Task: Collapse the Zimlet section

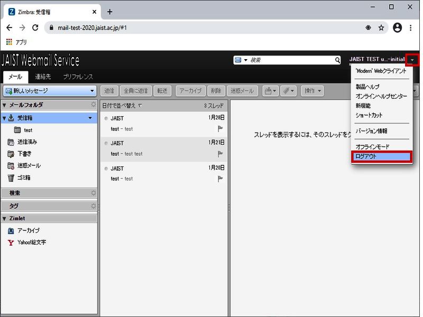Action: 5,218
